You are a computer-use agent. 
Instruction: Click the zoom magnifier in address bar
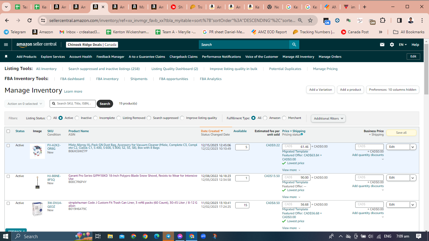[x=300, y=20]
